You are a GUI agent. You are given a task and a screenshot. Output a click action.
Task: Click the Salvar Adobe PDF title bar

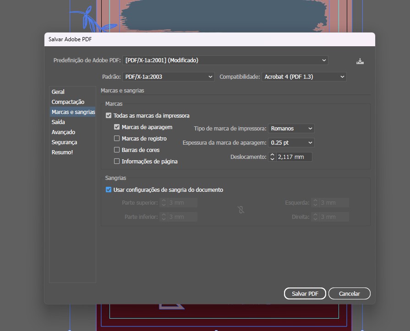click(210, 39)
